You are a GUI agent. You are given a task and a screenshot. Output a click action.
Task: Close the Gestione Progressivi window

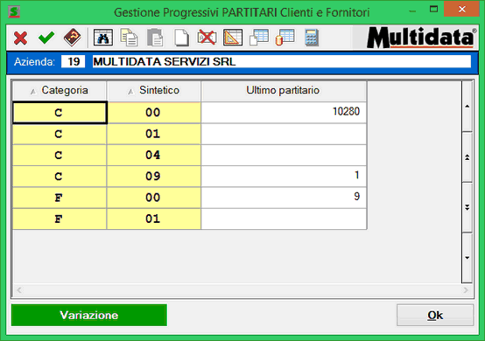coord(462,10)
